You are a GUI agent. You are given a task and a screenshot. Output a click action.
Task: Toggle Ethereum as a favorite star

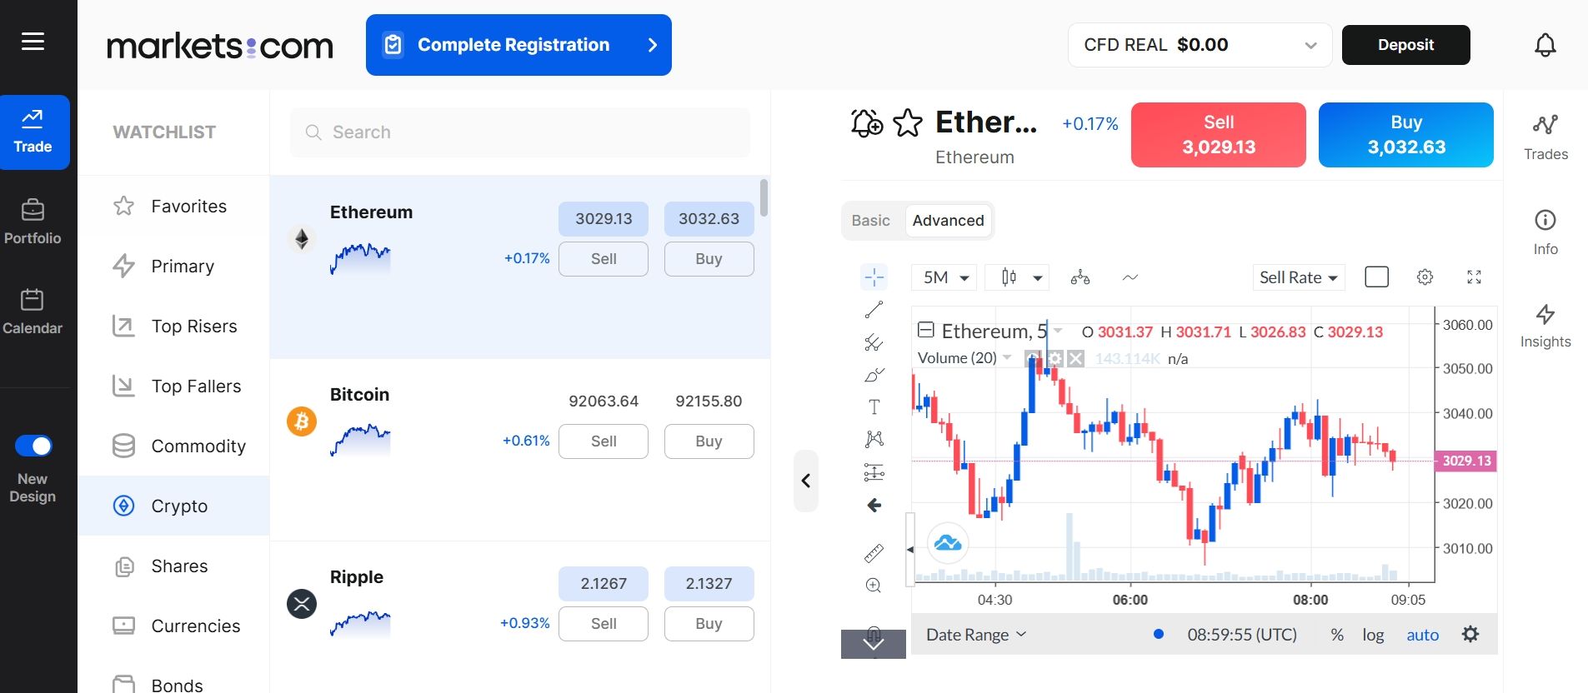(905, 123)
